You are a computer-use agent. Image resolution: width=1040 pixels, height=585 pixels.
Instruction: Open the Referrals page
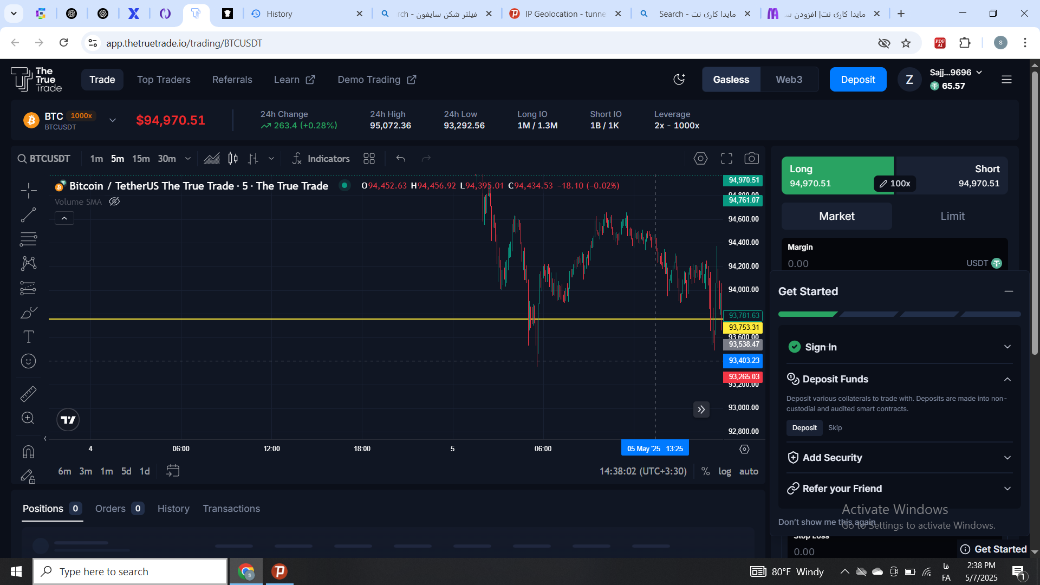point(232,80)
